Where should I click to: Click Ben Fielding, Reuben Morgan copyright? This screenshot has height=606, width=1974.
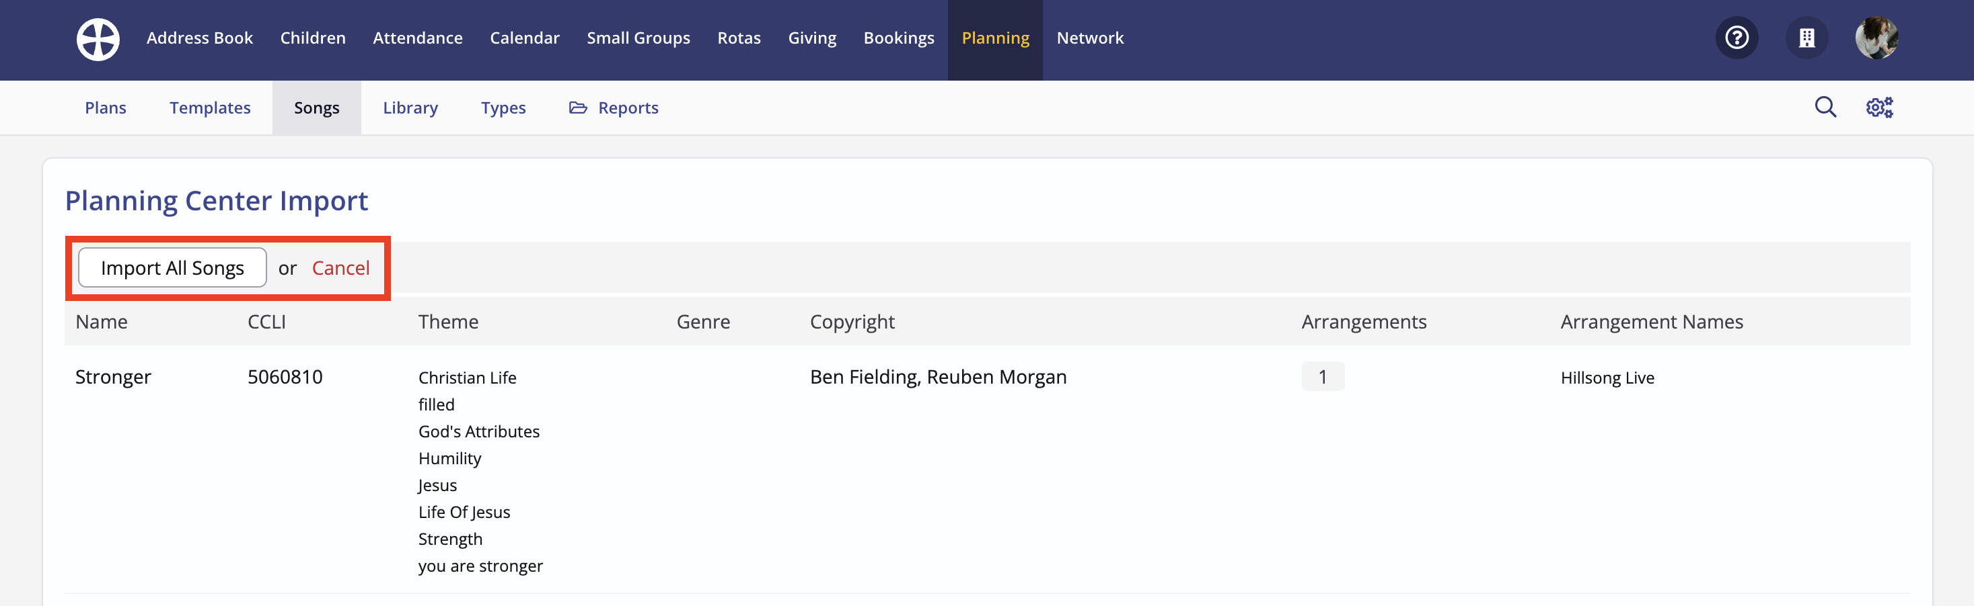938,376
